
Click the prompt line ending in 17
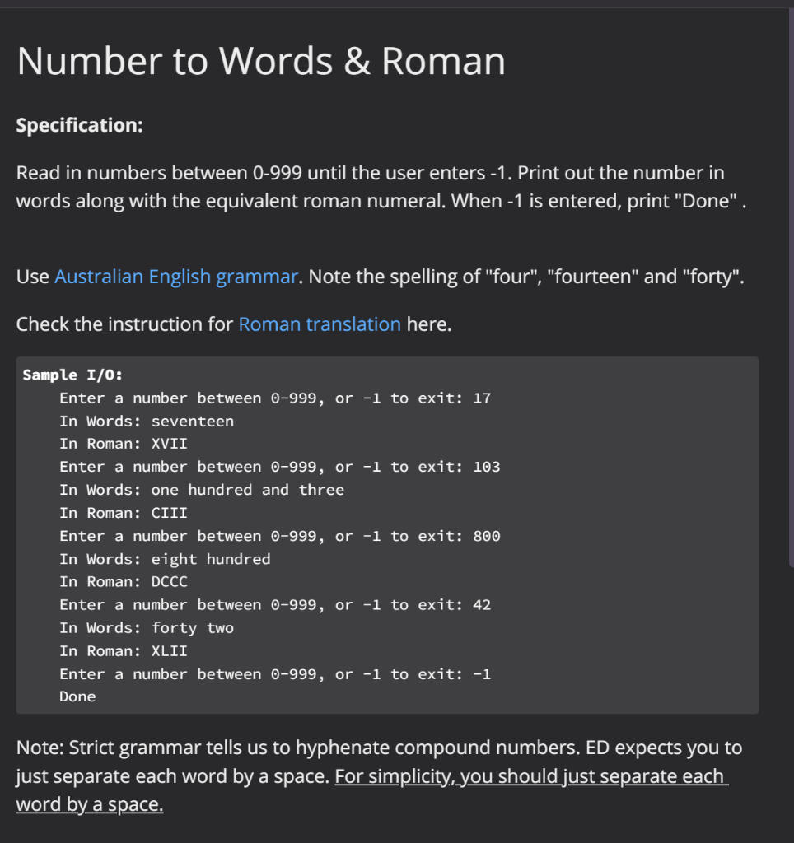tap(275, 398)
